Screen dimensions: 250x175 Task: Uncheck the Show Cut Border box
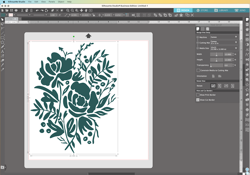(x=198, y=100)
